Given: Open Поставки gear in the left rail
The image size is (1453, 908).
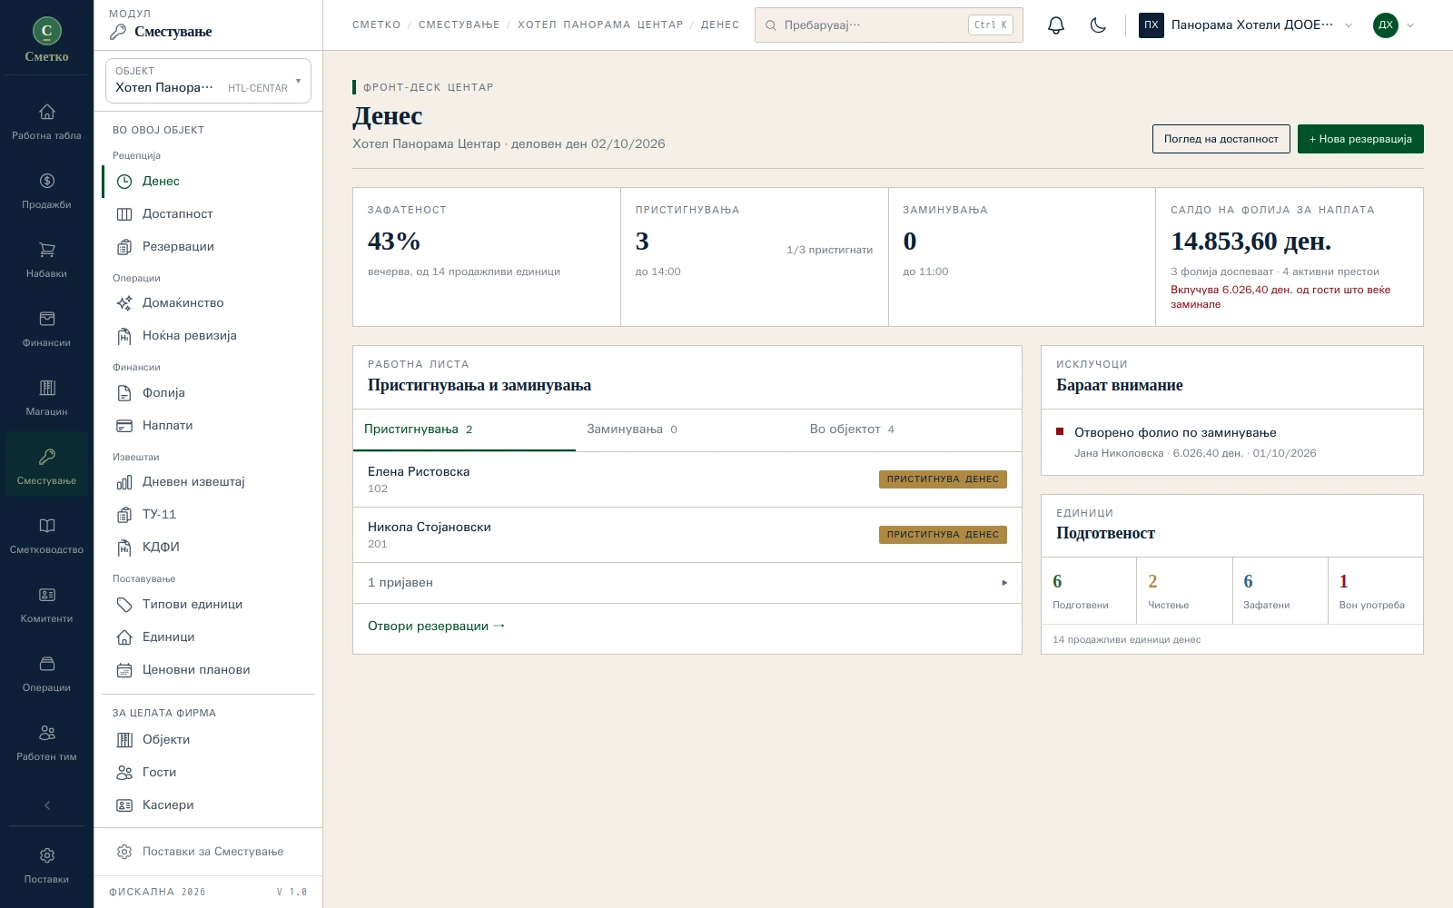Looking at the screenshot, I should [x=46, y=866].
